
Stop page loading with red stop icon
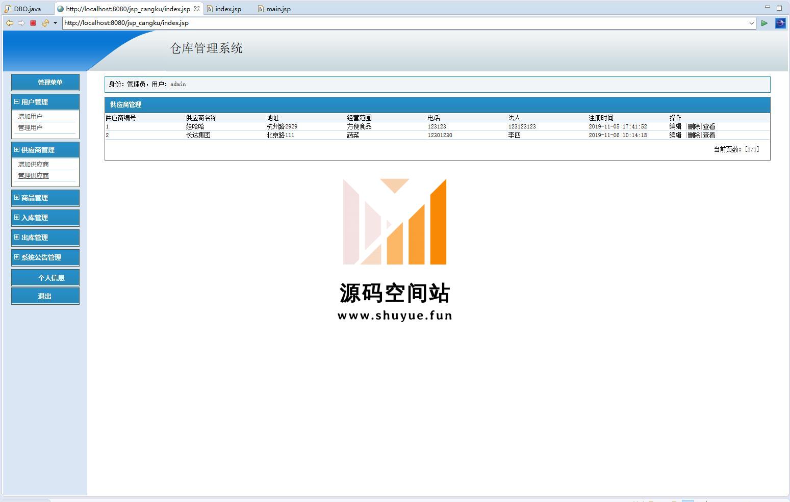pyautogui.click(x=33, y=23)
